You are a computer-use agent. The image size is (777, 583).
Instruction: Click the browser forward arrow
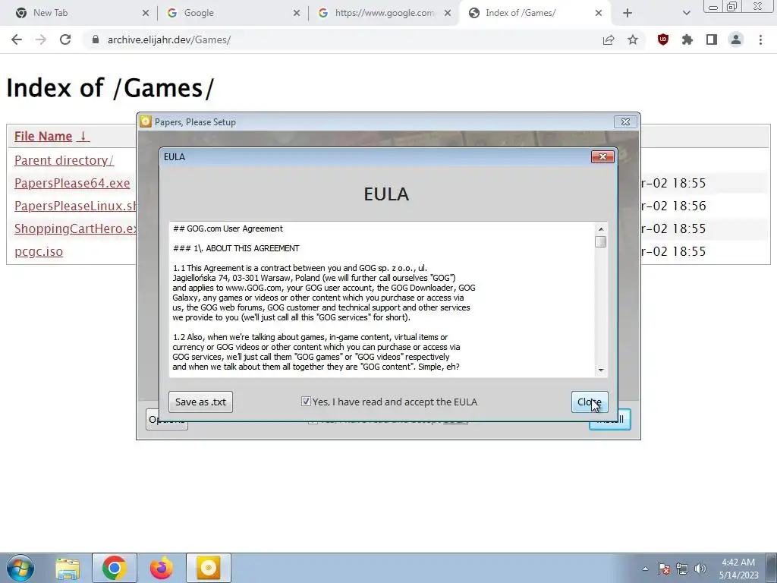coord(41,39)
